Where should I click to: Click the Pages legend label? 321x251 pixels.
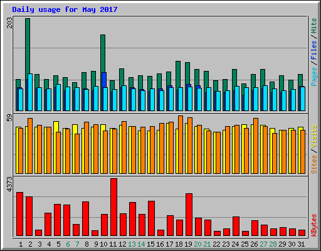pyautogui.click(x=313, y=77)
